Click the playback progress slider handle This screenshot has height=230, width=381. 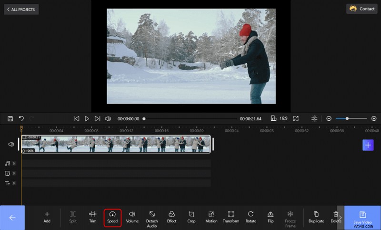pos(144,119)
